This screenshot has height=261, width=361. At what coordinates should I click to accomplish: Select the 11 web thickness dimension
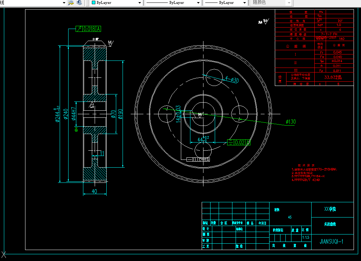[102, 153]
